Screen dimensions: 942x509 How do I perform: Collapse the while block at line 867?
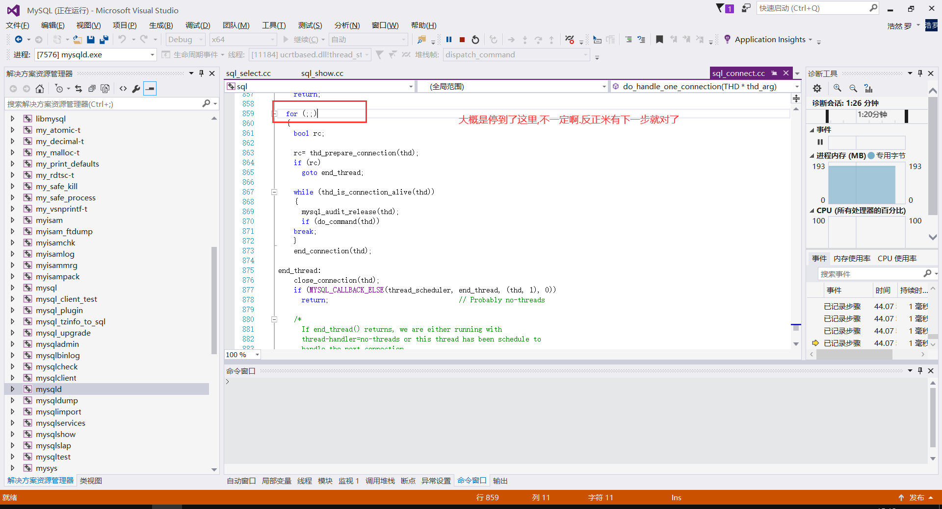[275, 192]
